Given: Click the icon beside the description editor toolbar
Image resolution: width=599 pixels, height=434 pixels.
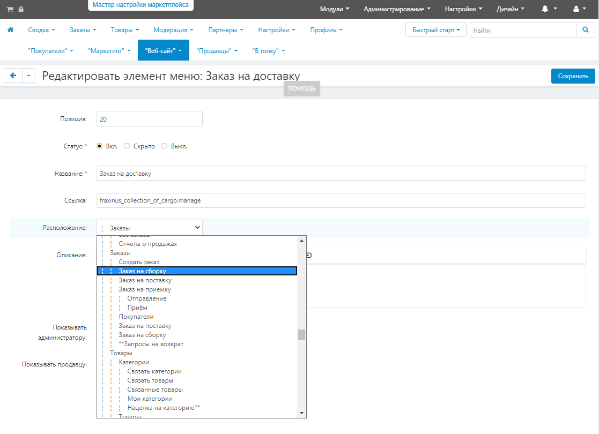Looking at the screenshot, I should [309, 256].
